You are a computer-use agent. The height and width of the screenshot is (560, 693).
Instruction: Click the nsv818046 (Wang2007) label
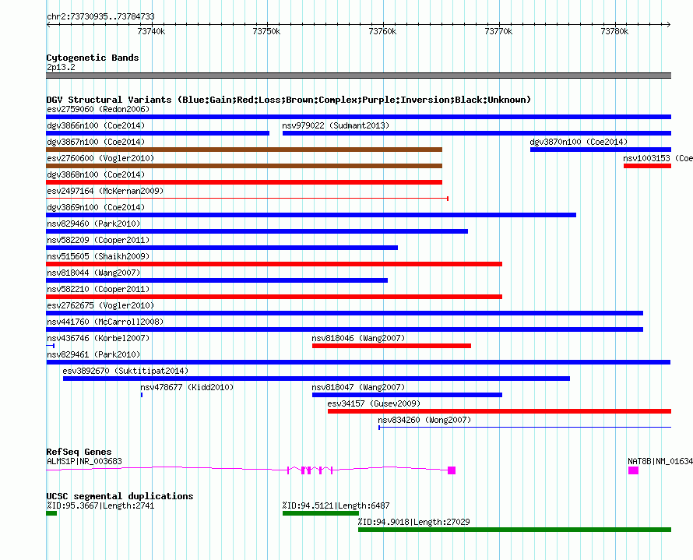[358, 338]
